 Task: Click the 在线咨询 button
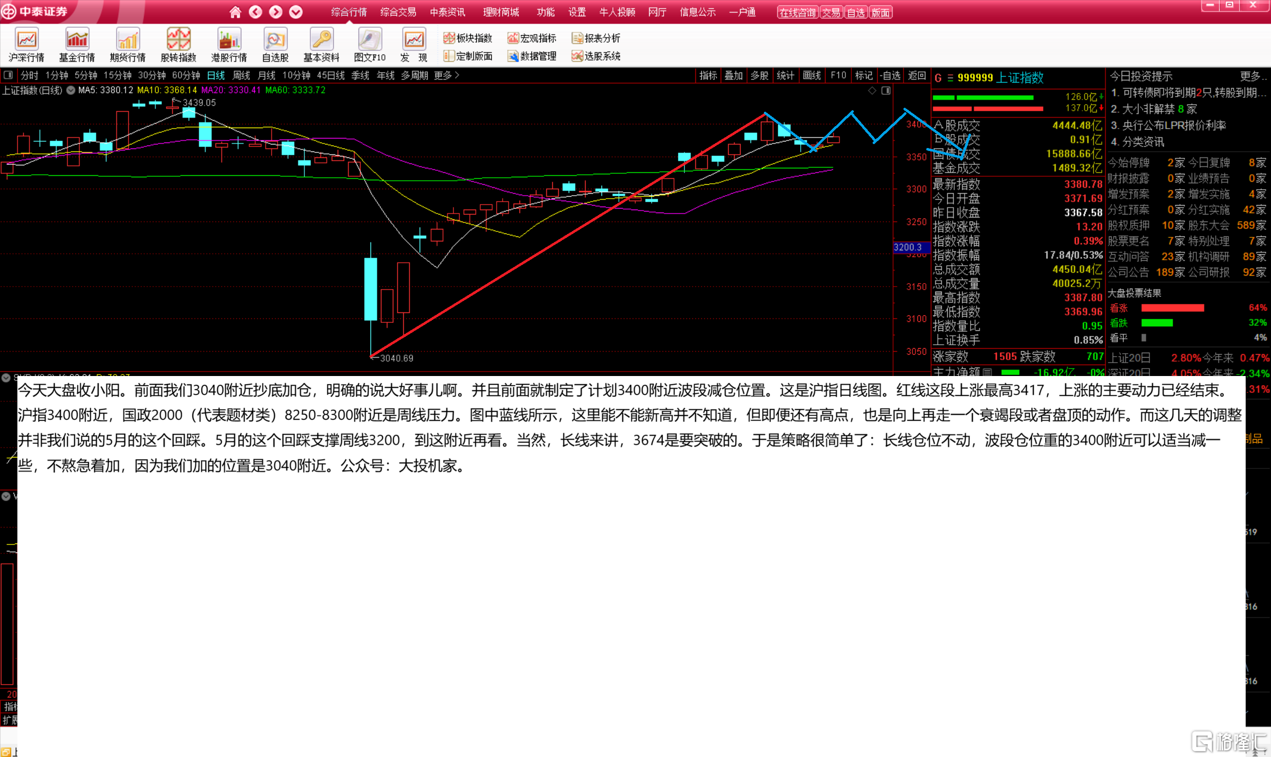[x=798, y=13]
